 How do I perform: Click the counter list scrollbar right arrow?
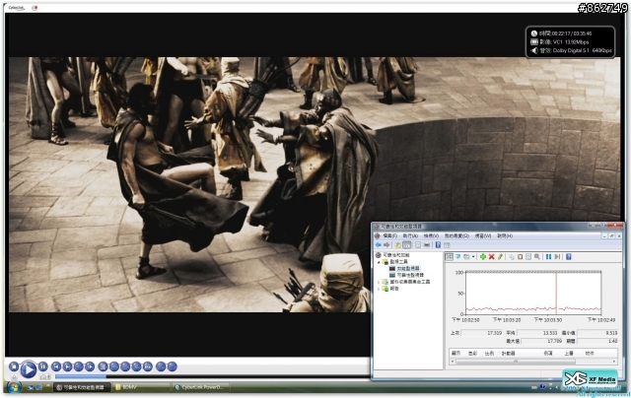[x=614, y=362]
